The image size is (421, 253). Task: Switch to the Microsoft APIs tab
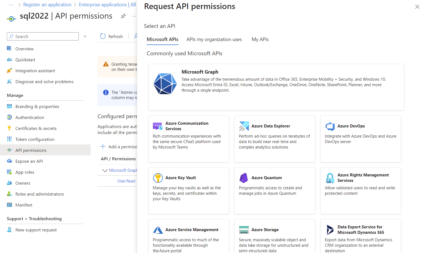coord(162,39)
